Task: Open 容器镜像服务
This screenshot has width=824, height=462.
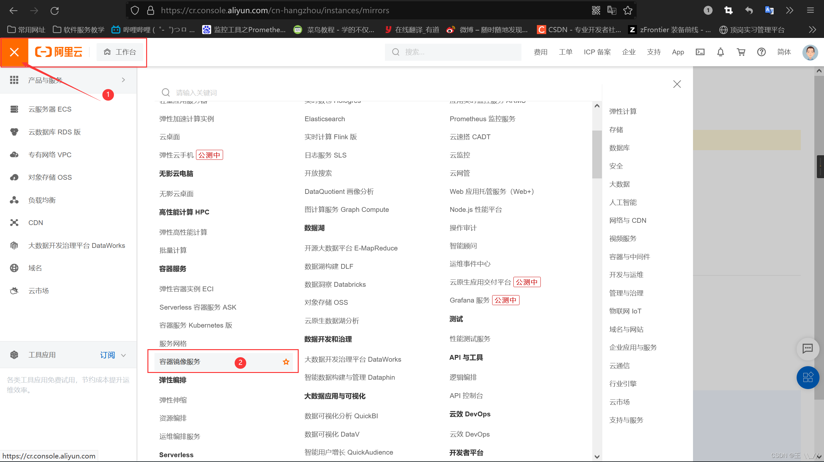Action: click(x=180, y=362)
